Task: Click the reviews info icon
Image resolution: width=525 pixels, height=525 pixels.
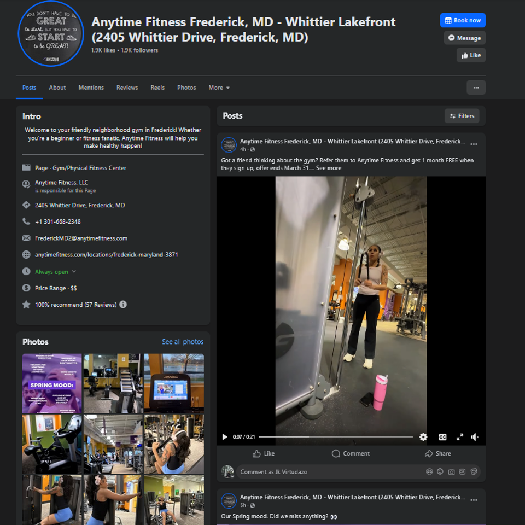Action: 123,305
